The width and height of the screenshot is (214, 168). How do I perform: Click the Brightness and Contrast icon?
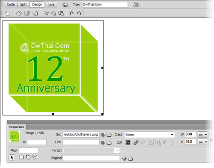point(165,142)
